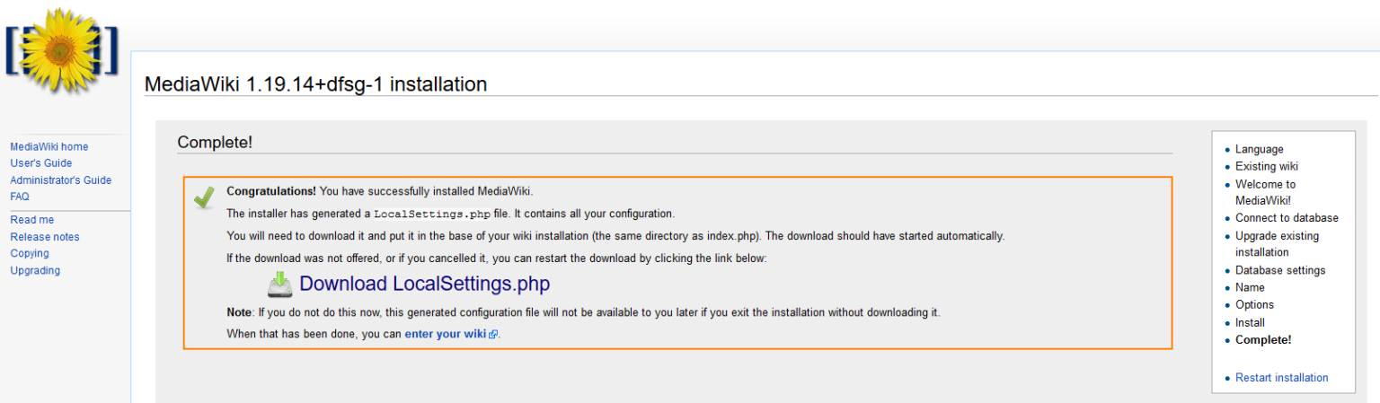Image resolution: width=1380 pixels, height=403 pixels.
Task: Select the Options step in list
Action: coord(1254,304)
